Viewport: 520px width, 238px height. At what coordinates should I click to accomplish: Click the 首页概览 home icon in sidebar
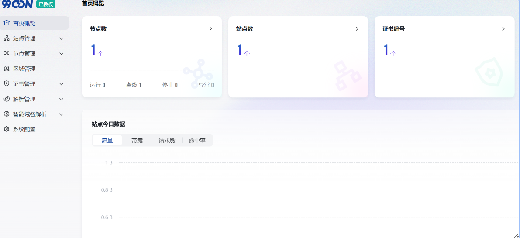(x=7, y=23)
